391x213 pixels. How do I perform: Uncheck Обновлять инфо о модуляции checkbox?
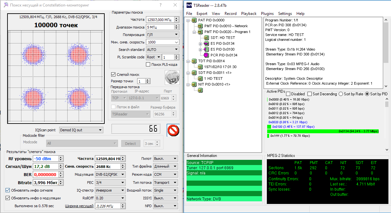8,198
